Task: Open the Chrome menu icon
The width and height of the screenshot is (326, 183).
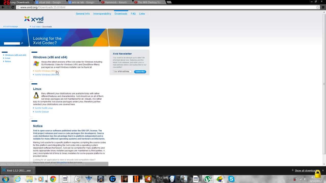Action: 323,7
